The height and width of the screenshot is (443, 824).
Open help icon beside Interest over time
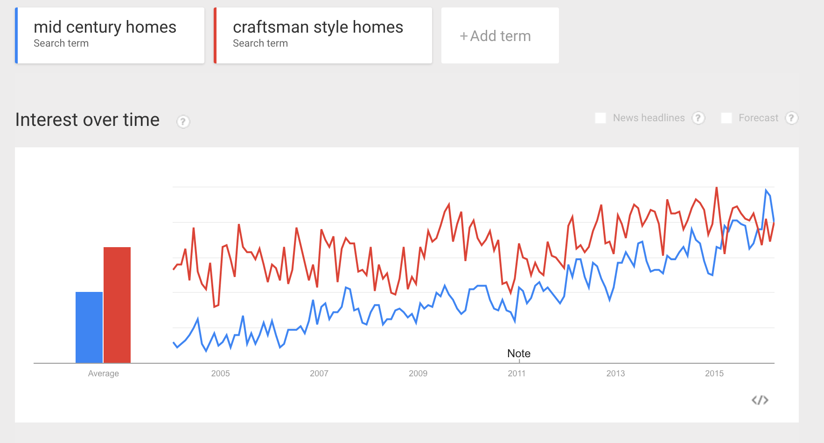[x=183, y=122]
